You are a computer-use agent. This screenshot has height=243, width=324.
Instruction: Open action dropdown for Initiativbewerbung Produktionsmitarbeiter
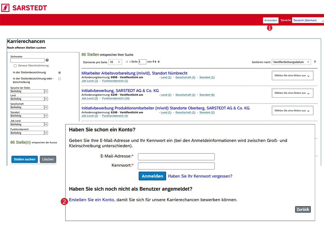[x=292, y=110]
